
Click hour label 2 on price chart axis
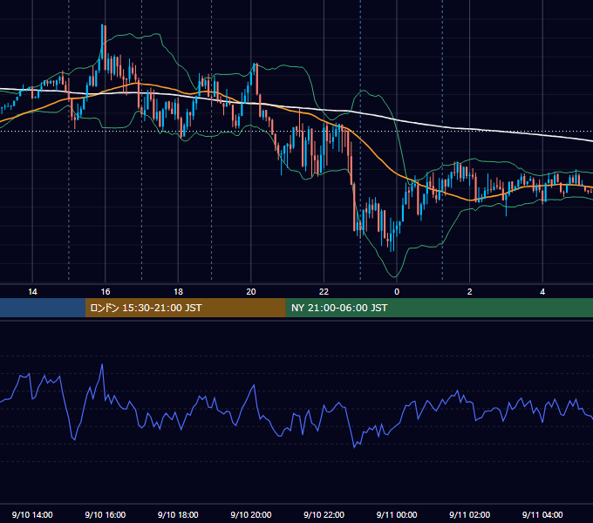tap(470, 291)
